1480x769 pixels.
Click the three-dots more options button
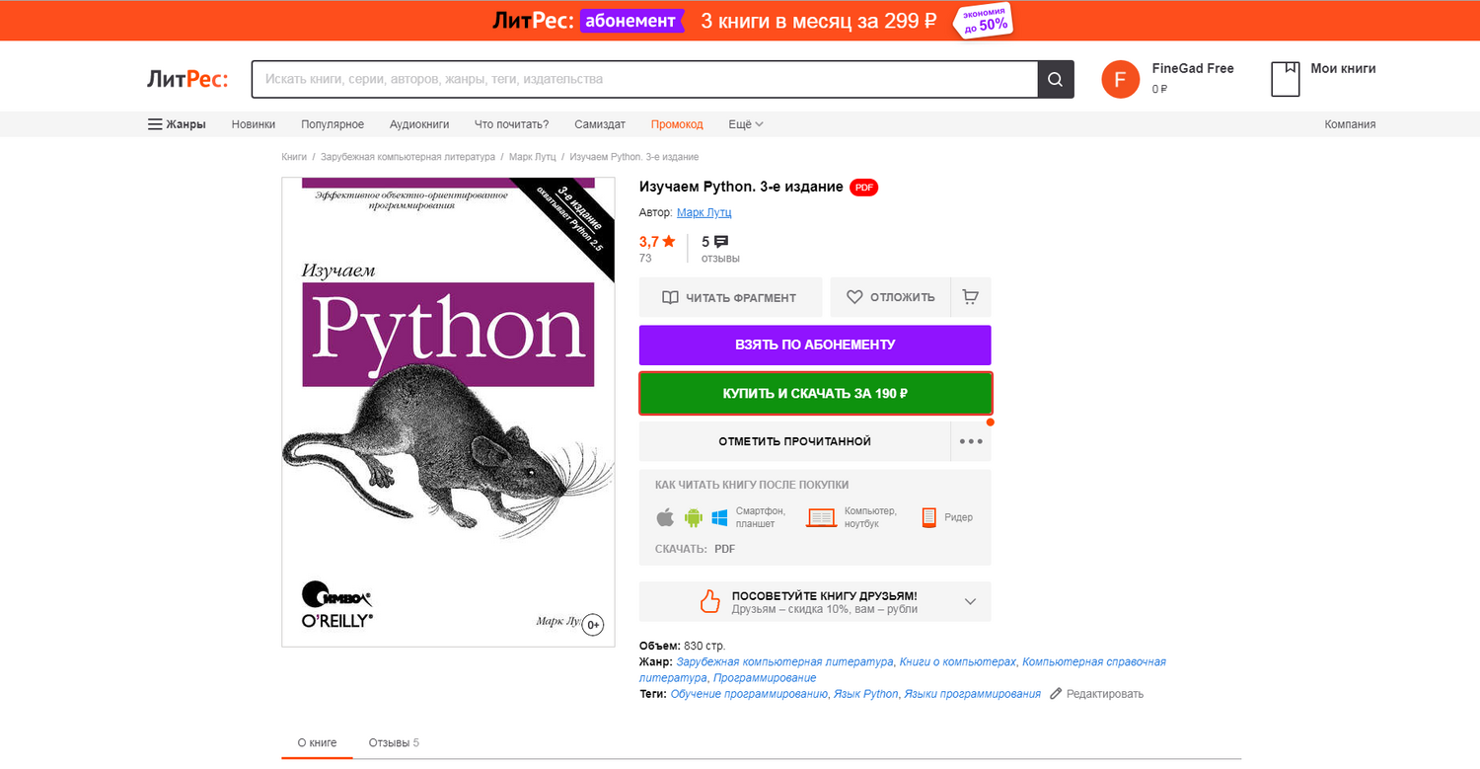(971, 441)
